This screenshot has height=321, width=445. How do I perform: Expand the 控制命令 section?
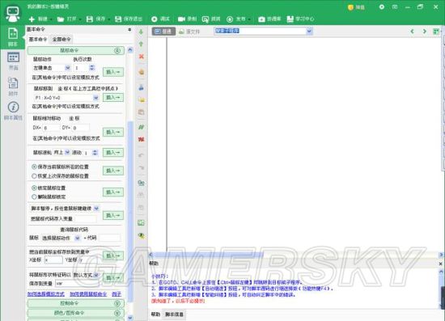click(x=76, y=303)
